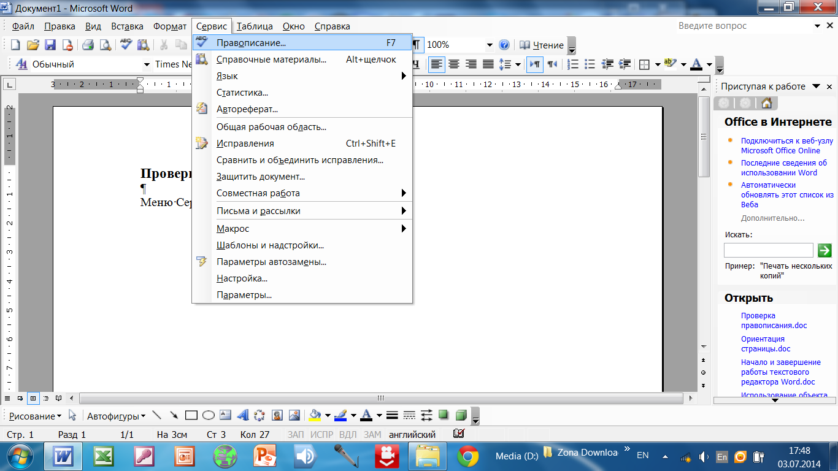
Task: Click the spelling status book icon
Action: (458, 434)
